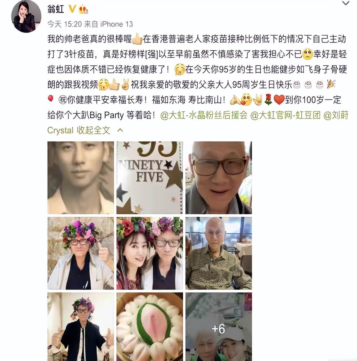This screenshot has height=361, width=357.
Task: Click the 来自 iPhone 13 source text
Action: point(108,24)
